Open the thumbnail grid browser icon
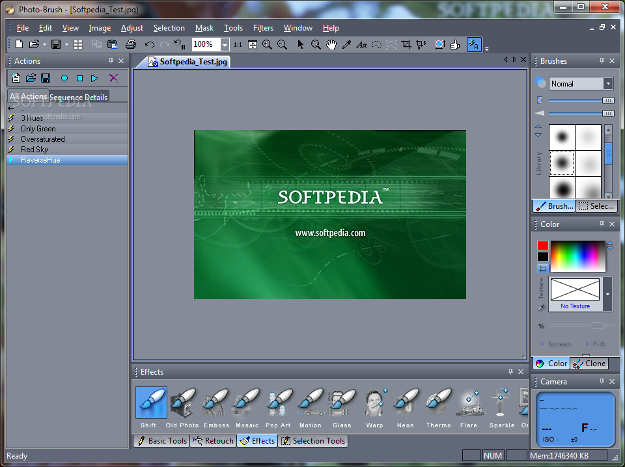625x467 pixels. click(x=78, y=44)
